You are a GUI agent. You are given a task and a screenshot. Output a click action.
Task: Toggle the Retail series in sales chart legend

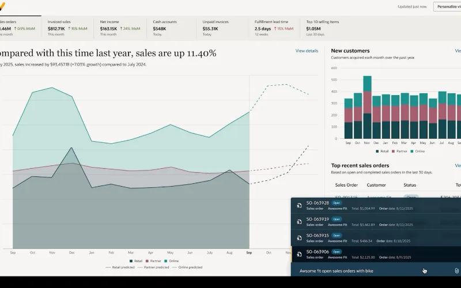(136, 261)
